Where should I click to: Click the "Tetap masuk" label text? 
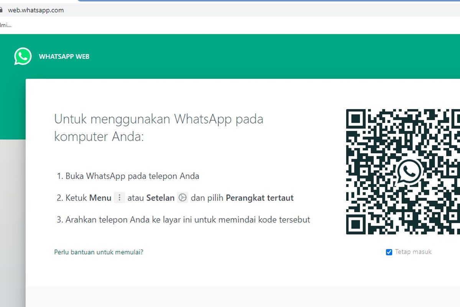pos(413,252)
